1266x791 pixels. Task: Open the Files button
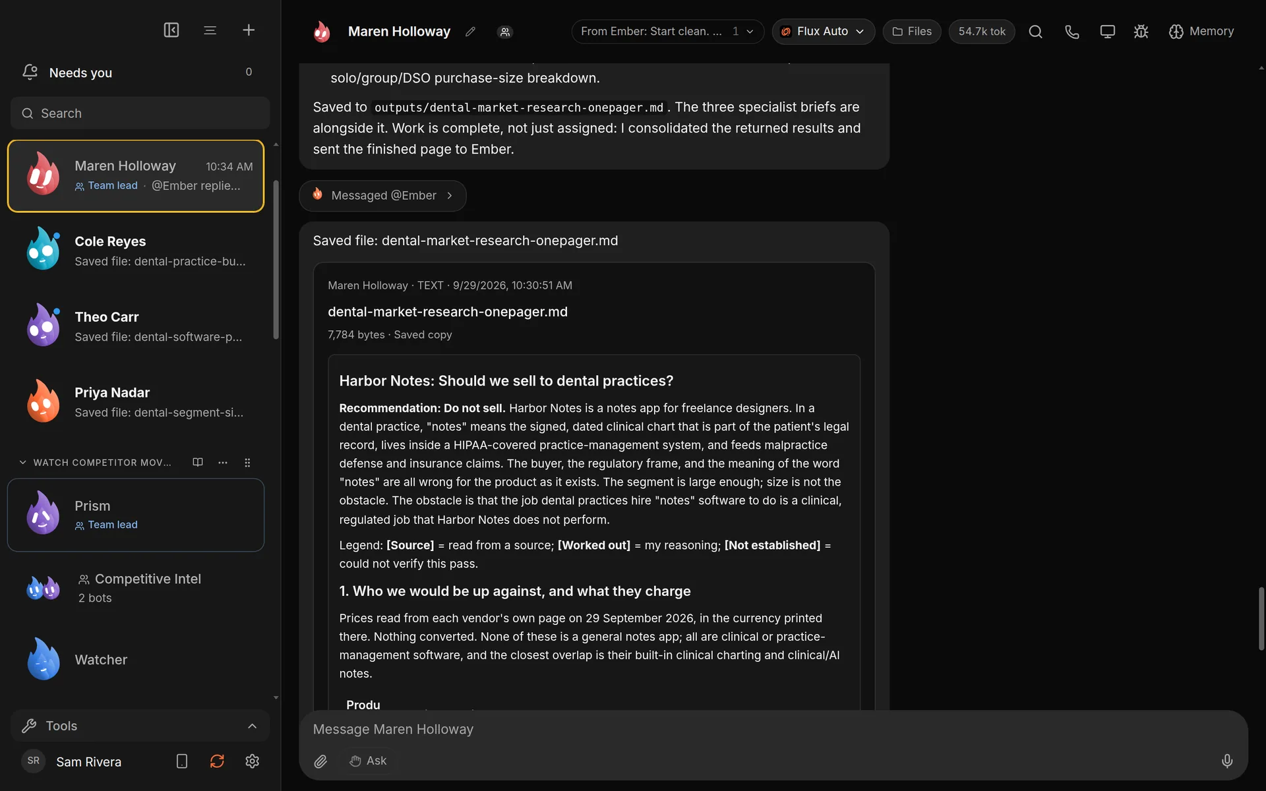coord(912,32)
